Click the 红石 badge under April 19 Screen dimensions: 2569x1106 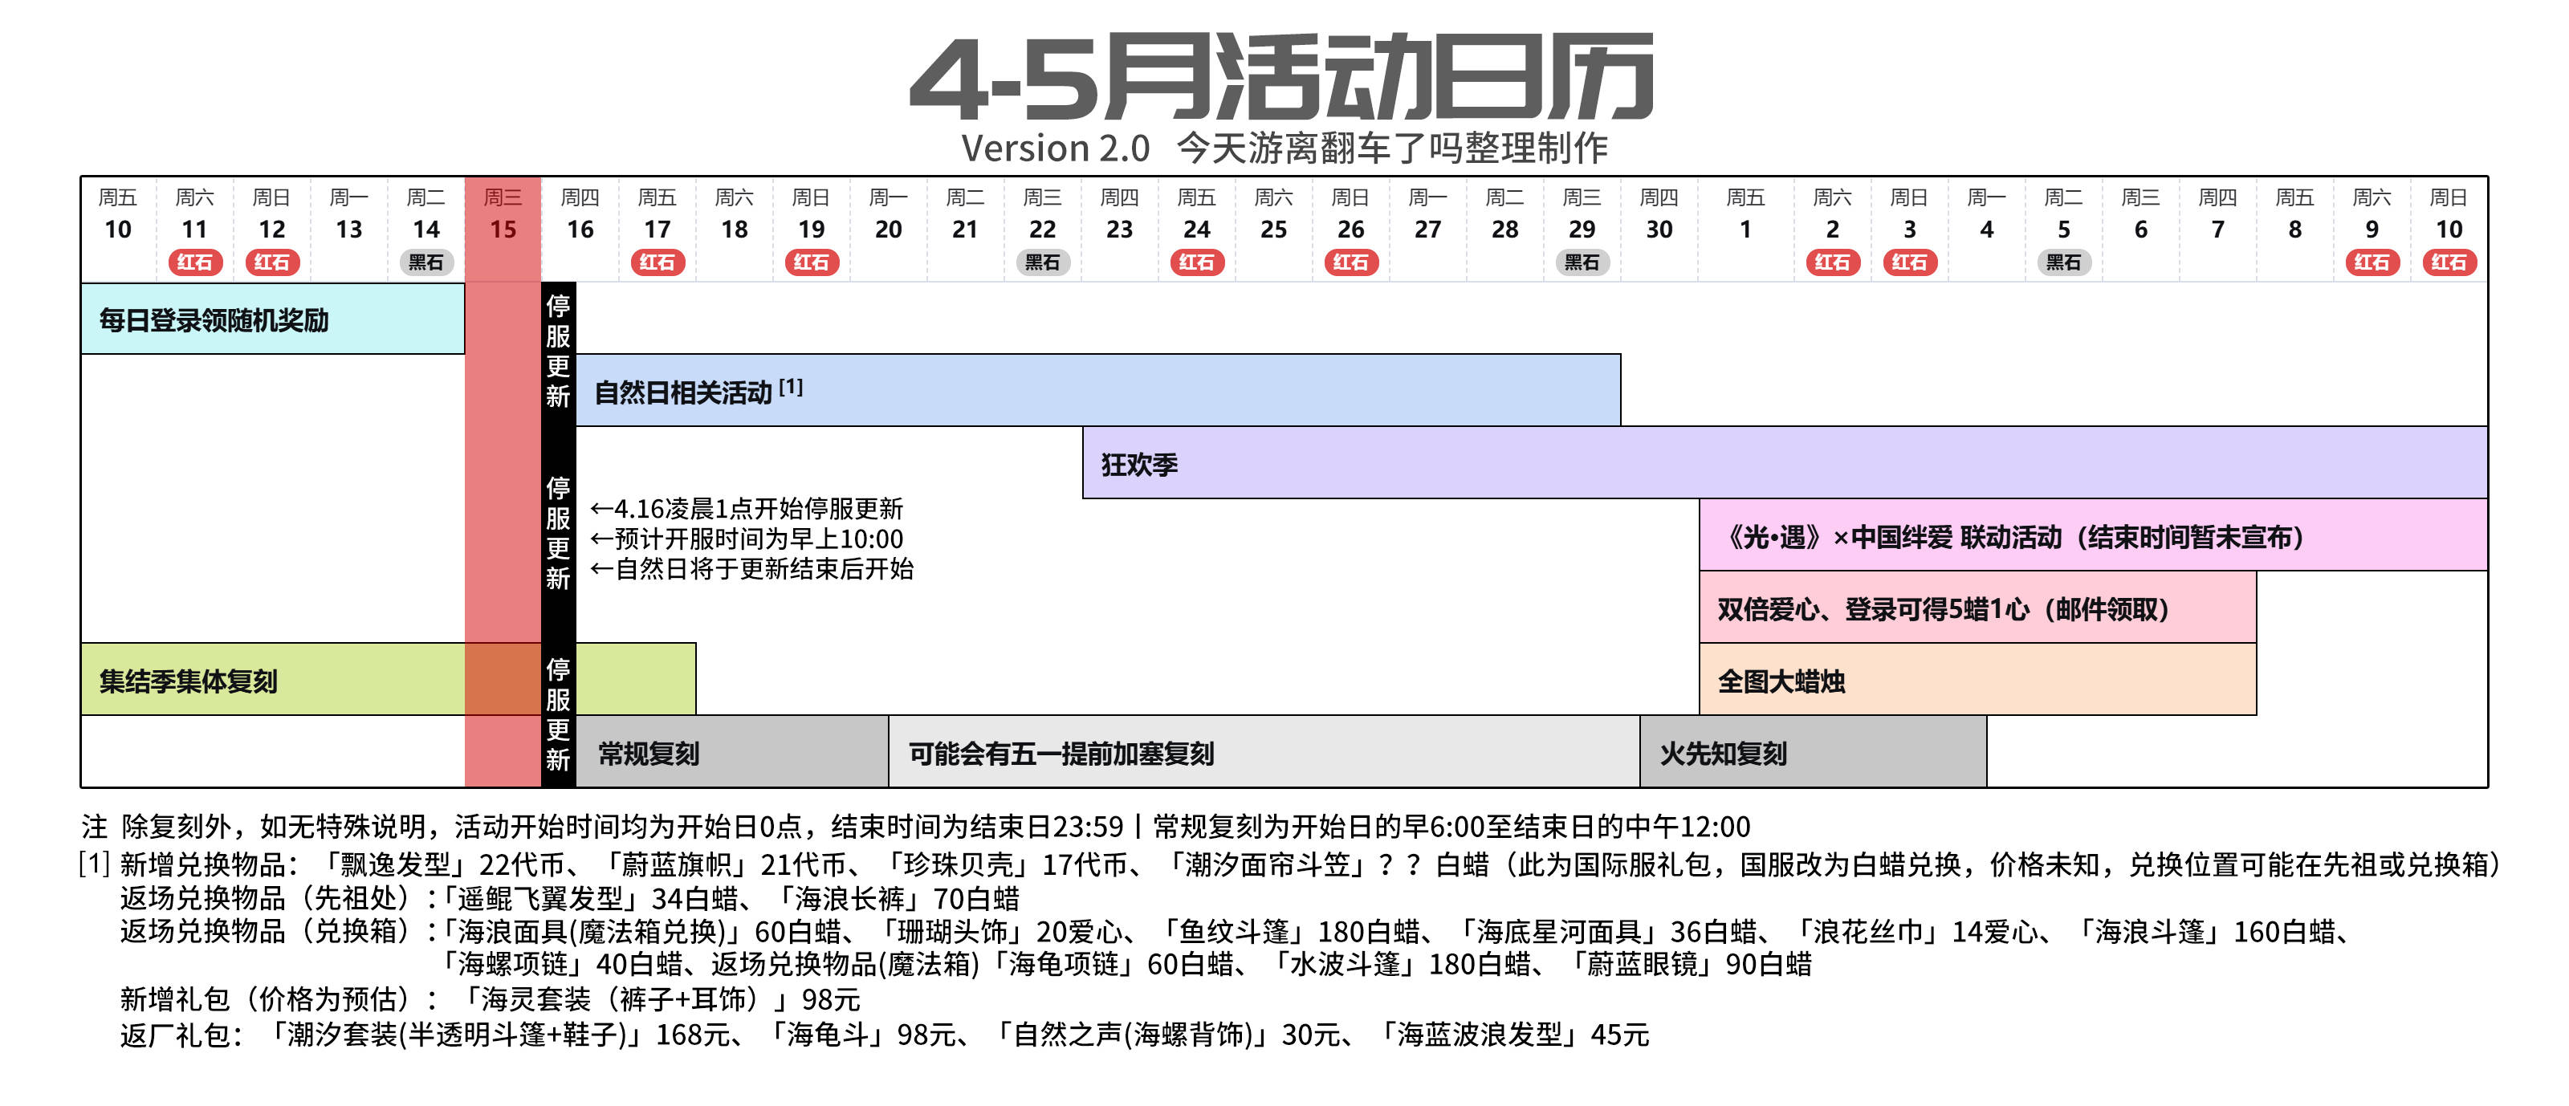coord(814,264)
